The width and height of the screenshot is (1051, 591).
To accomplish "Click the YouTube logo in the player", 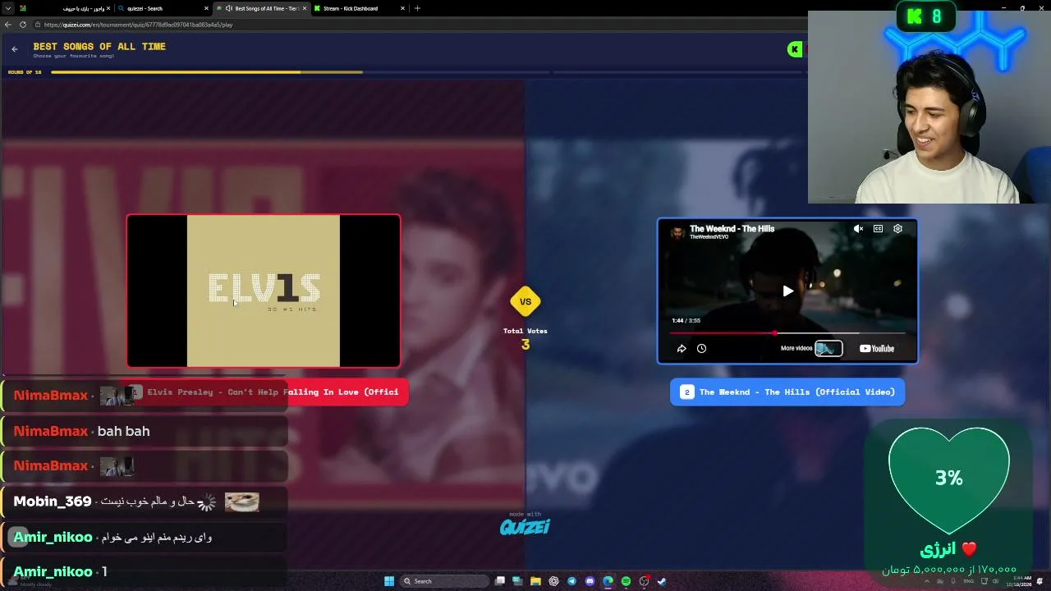I will (x=877, y=348).
